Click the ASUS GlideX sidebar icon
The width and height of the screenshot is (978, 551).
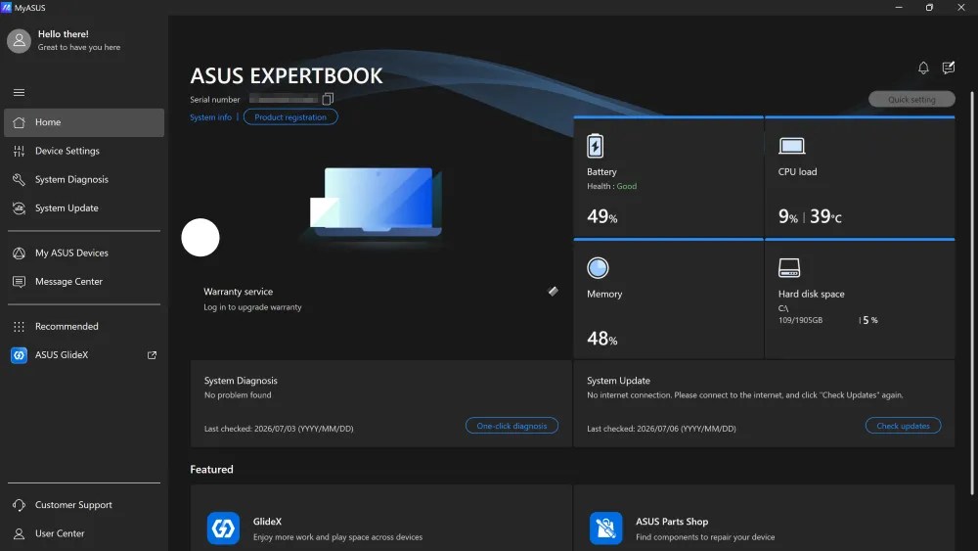pyautogui.click(x=20, y=355)
